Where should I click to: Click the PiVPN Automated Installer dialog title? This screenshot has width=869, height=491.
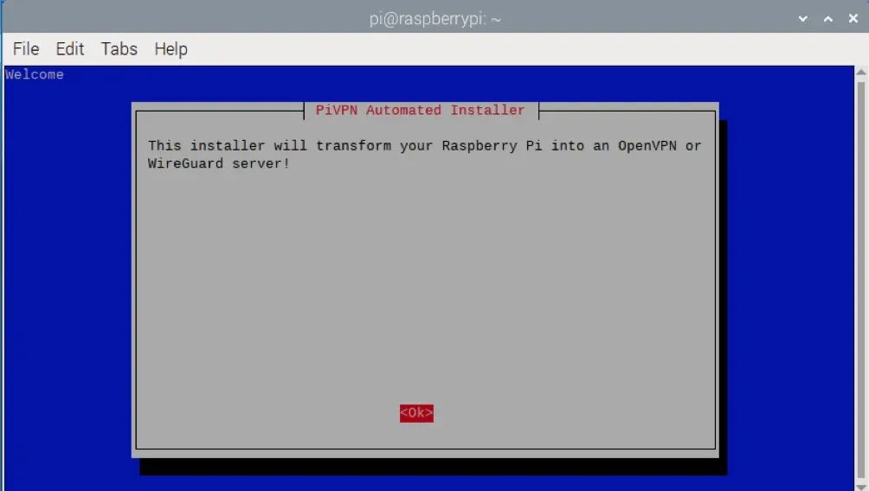point(420,111)
